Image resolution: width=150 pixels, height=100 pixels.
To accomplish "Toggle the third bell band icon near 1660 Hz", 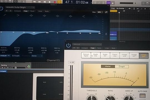I will point(57,16).
